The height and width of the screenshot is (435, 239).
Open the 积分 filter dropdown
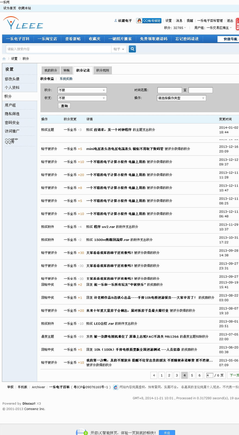82,90
